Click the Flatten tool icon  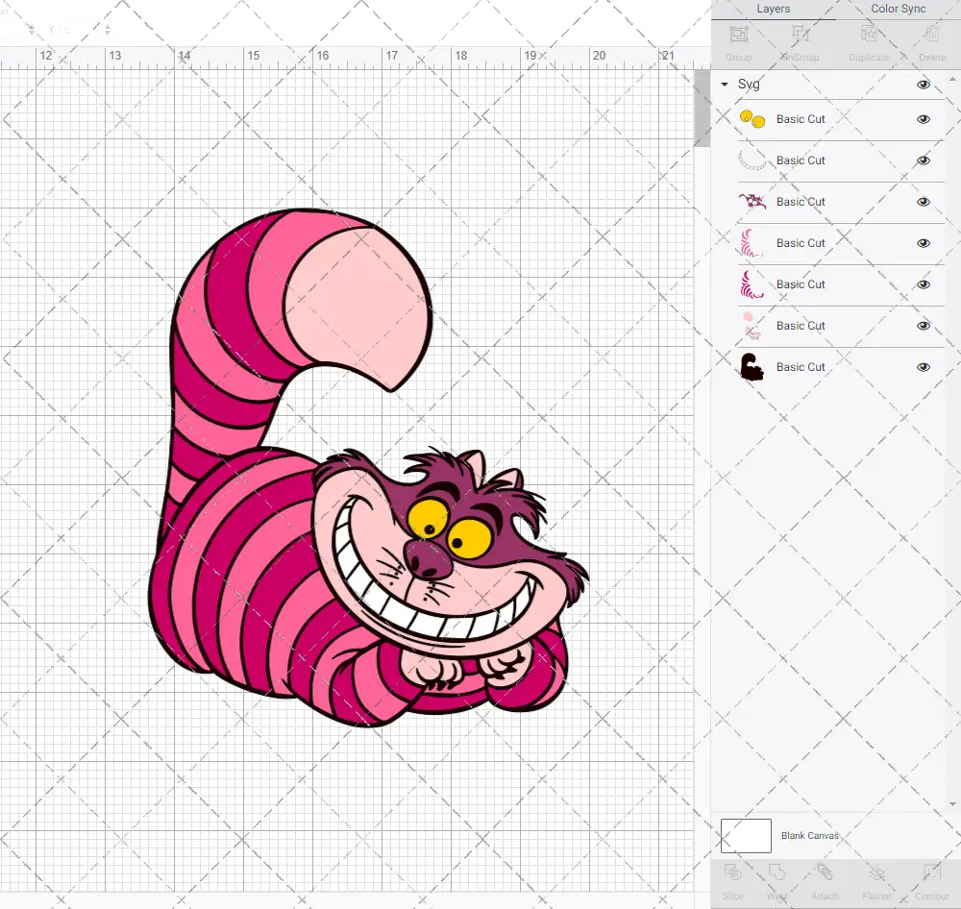(x=876, y=872)
